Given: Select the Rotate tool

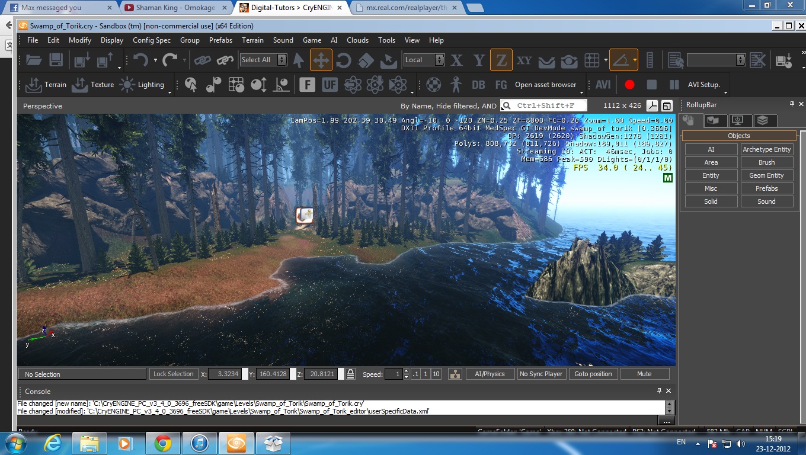Looking at the screenshot, I should point(344,60).
